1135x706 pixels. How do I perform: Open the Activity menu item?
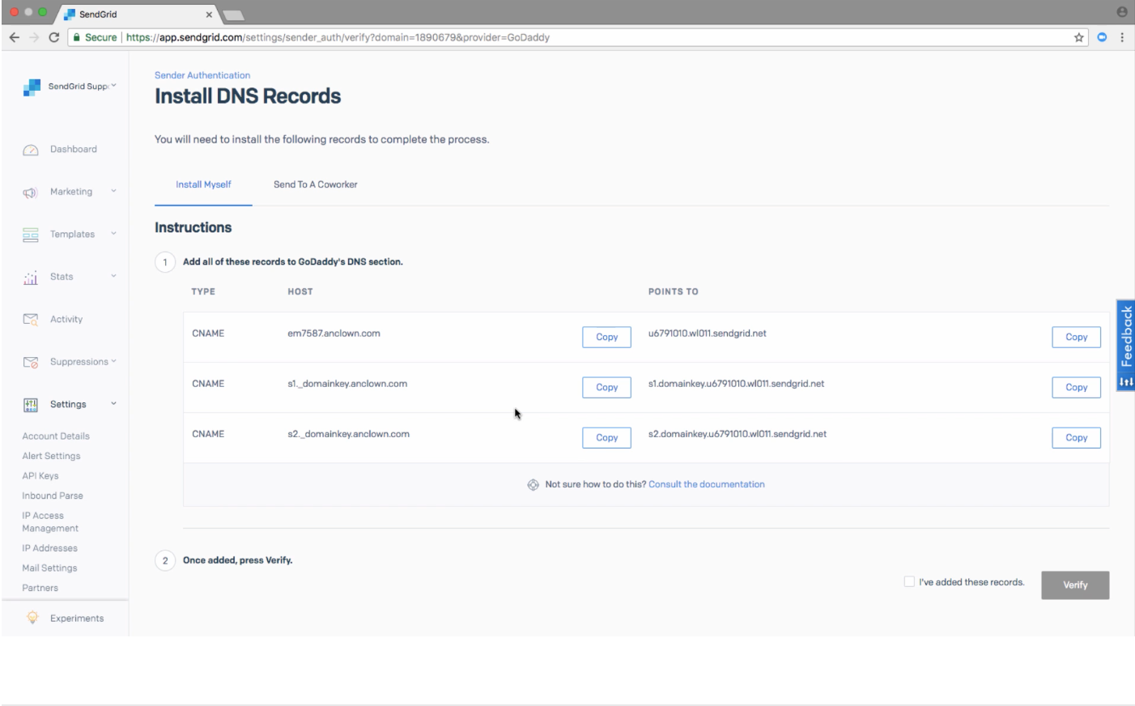click(66, 319)
